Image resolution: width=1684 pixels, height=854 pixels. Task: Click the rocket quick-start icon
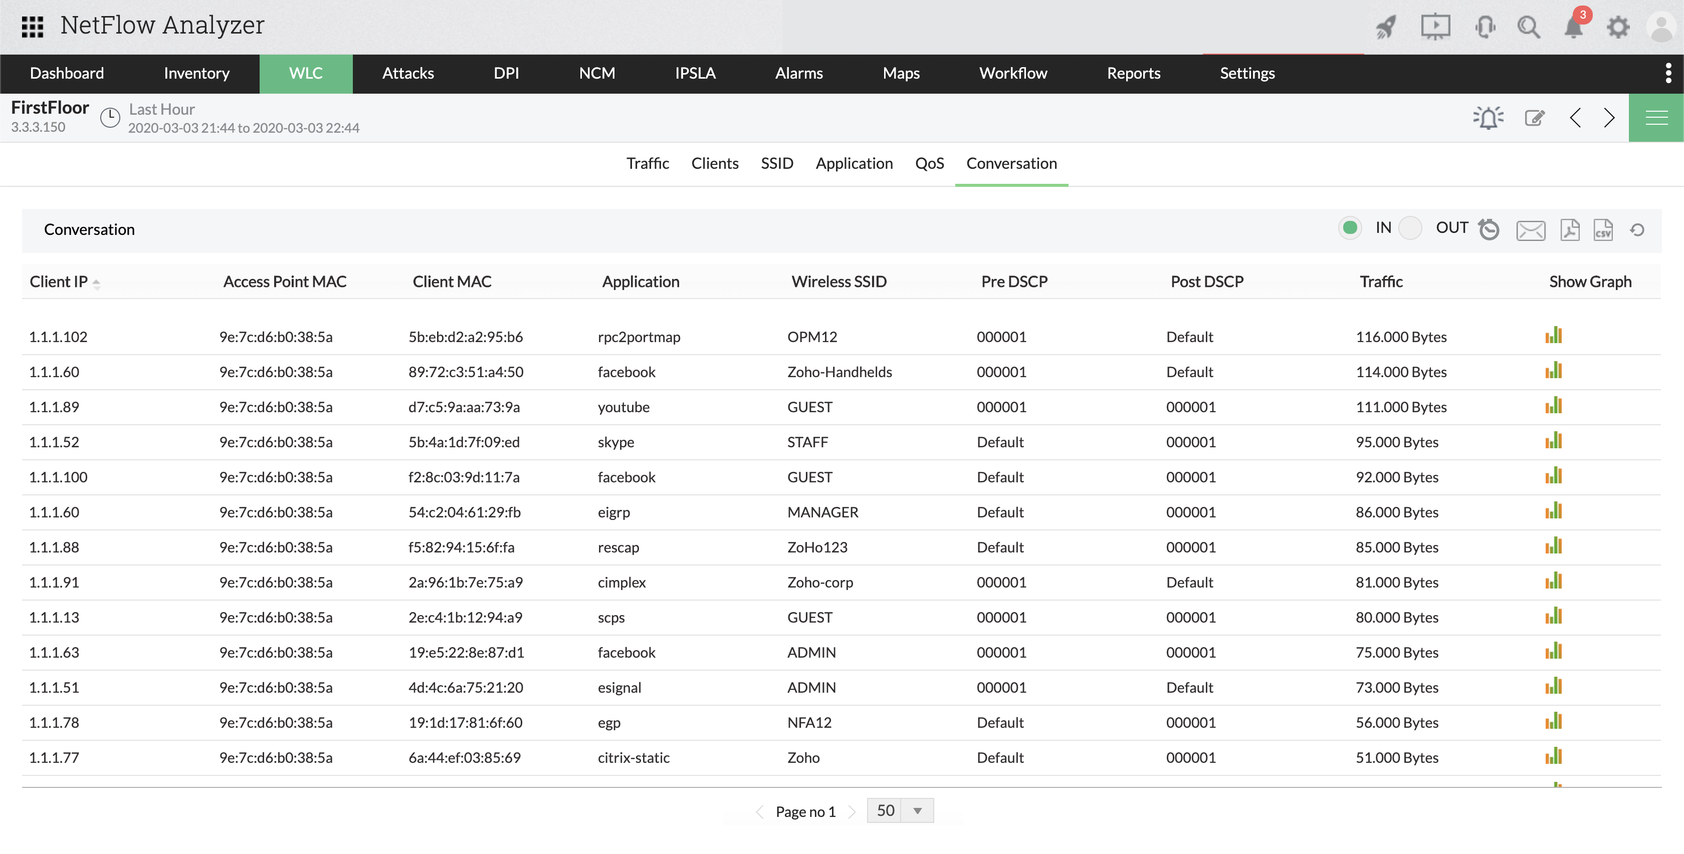[1386, 28]
